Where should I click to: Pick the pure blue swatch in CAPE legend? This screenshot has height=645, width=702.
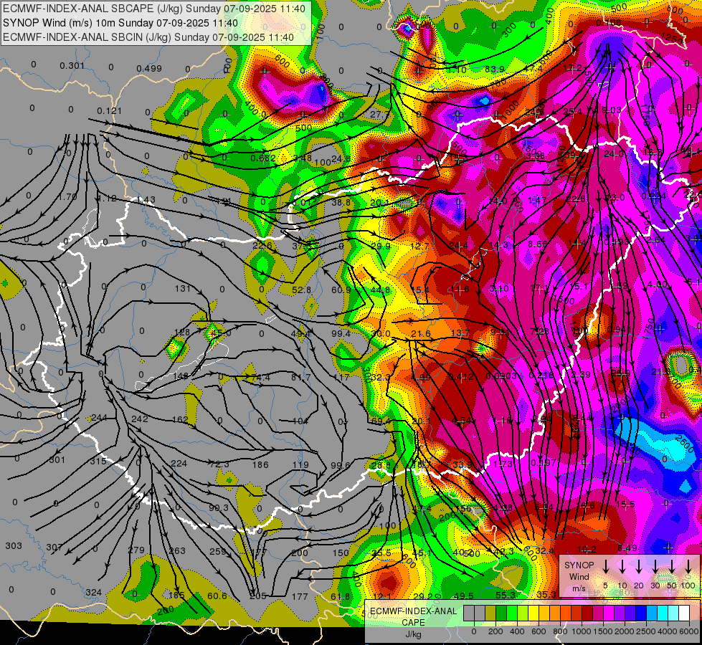point(640,613)
